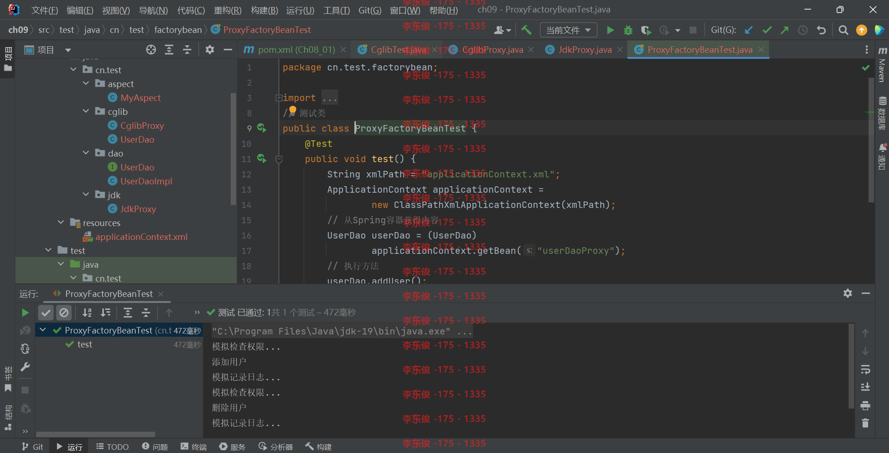The height and width of the screenshot is (453, 889).
Task: Toggle soft-wrap in console output
Action: [865, 369]
